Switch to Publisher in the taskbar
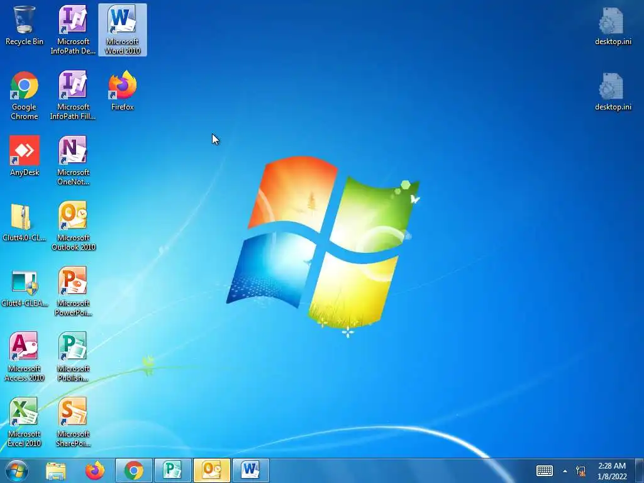Screen dimensions: 644x483 172,470
